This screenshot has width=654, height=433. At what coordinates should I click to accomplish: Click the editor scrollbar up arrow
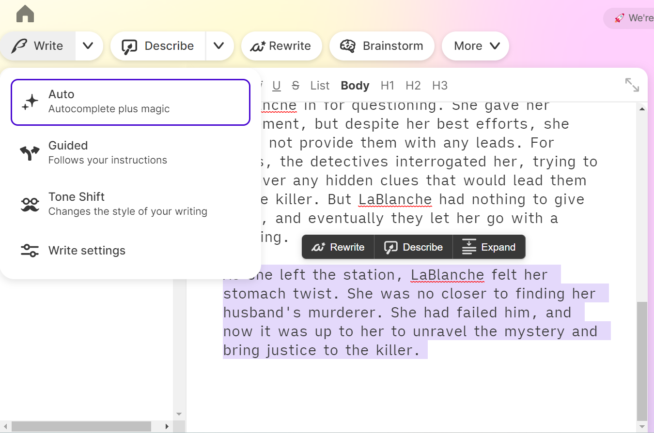click(x=642, y=109)
